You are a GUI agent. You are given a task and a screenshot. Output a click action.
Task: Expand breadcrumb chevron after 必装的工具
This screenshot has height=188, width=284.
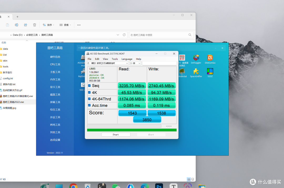[39, 35]
